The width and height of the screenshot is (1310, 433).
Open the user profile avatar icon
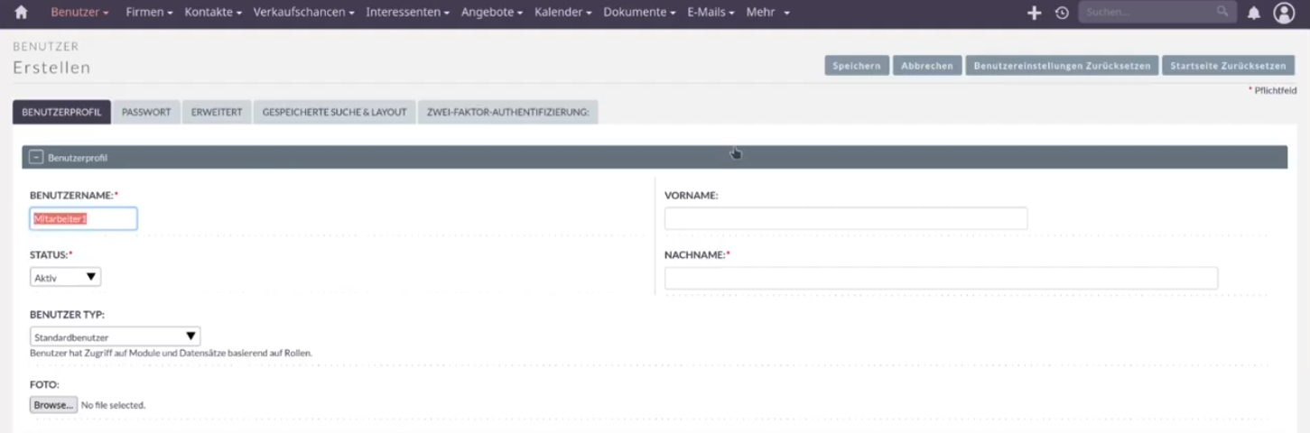tap(1284, 13)
